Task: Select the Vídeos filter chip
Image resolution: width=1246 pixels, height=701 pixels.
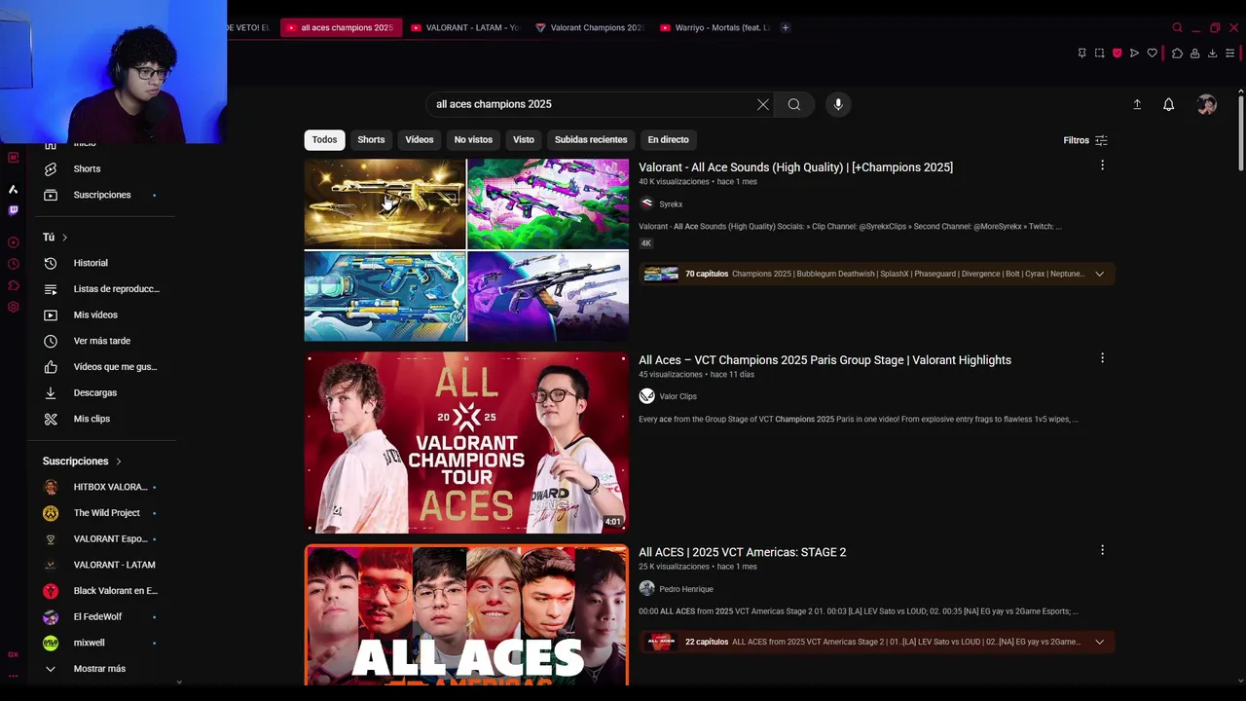Action: coord(420,139)
